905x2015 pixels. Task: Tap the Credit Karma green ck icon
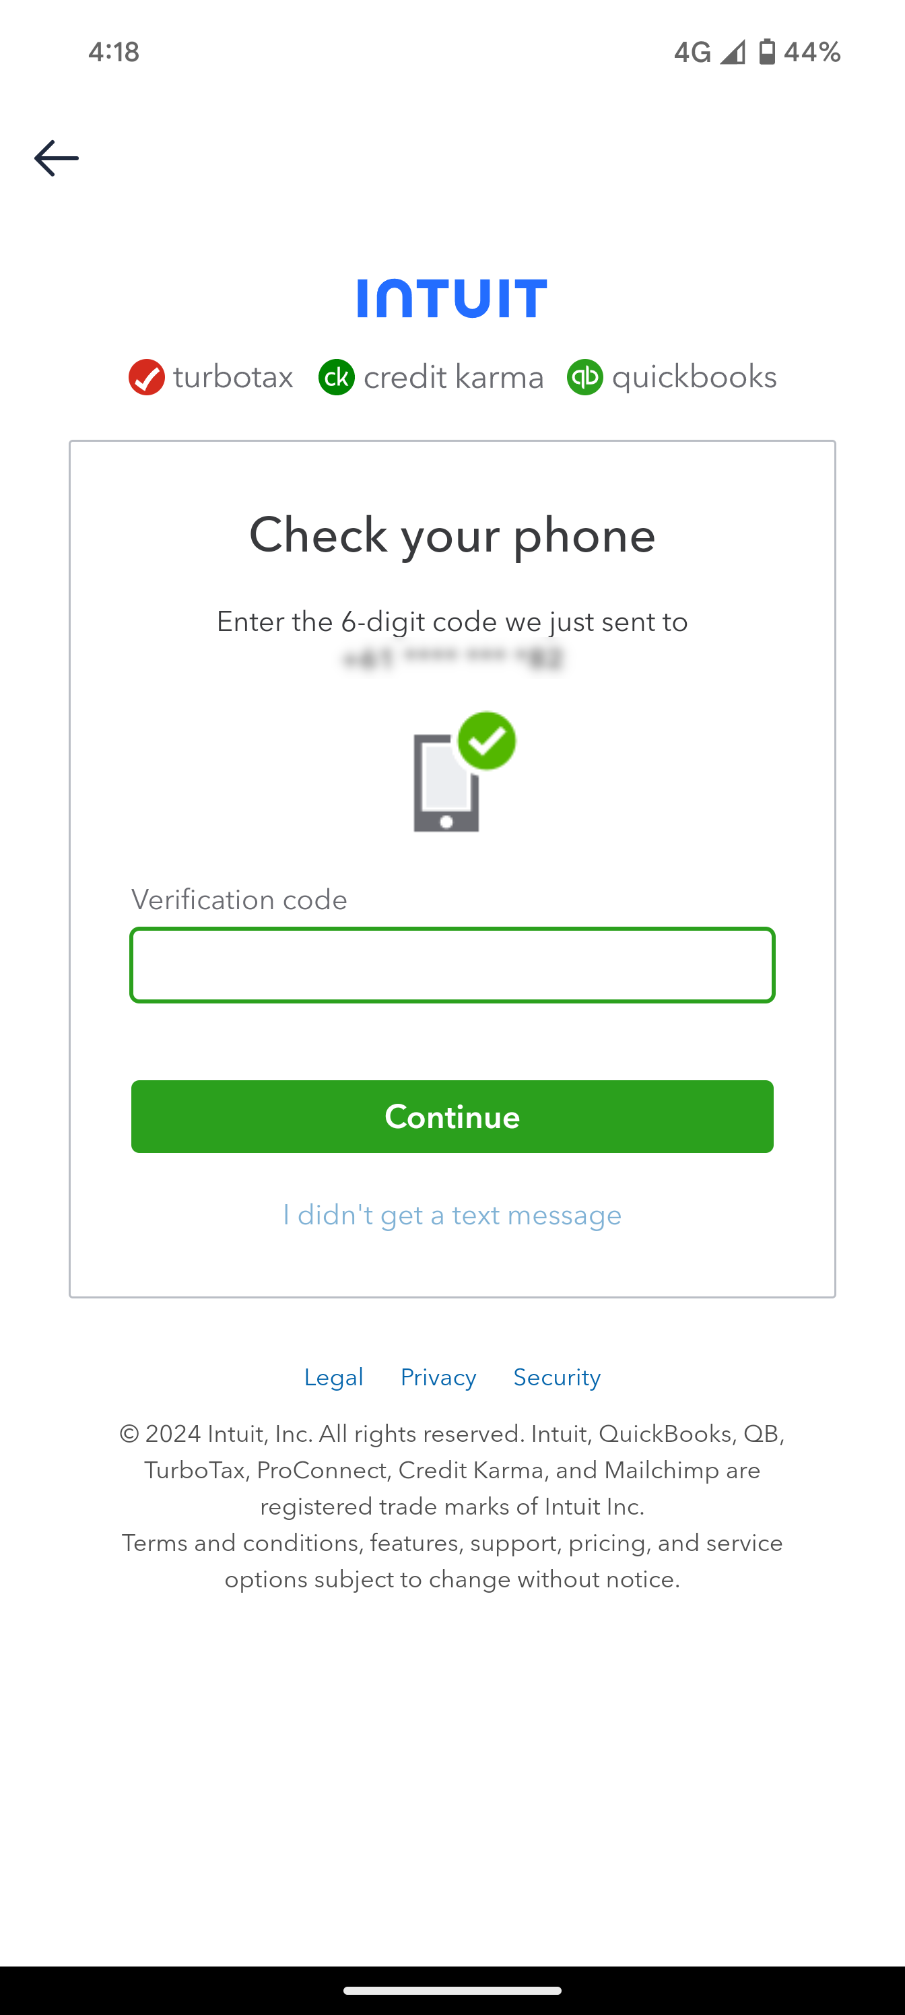pos(336,377)
